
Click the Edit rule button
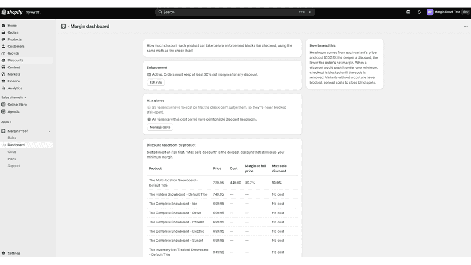(x=156, y=82)
